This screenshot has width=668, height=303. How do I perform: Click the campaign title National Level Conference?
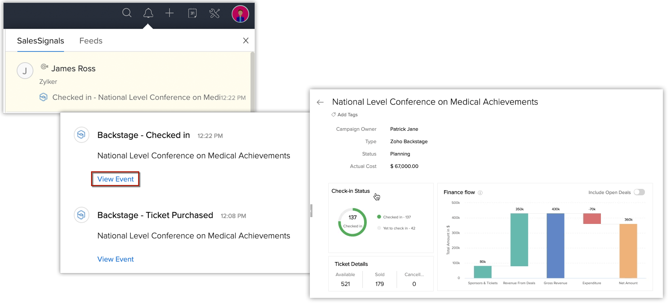[435, 102]
